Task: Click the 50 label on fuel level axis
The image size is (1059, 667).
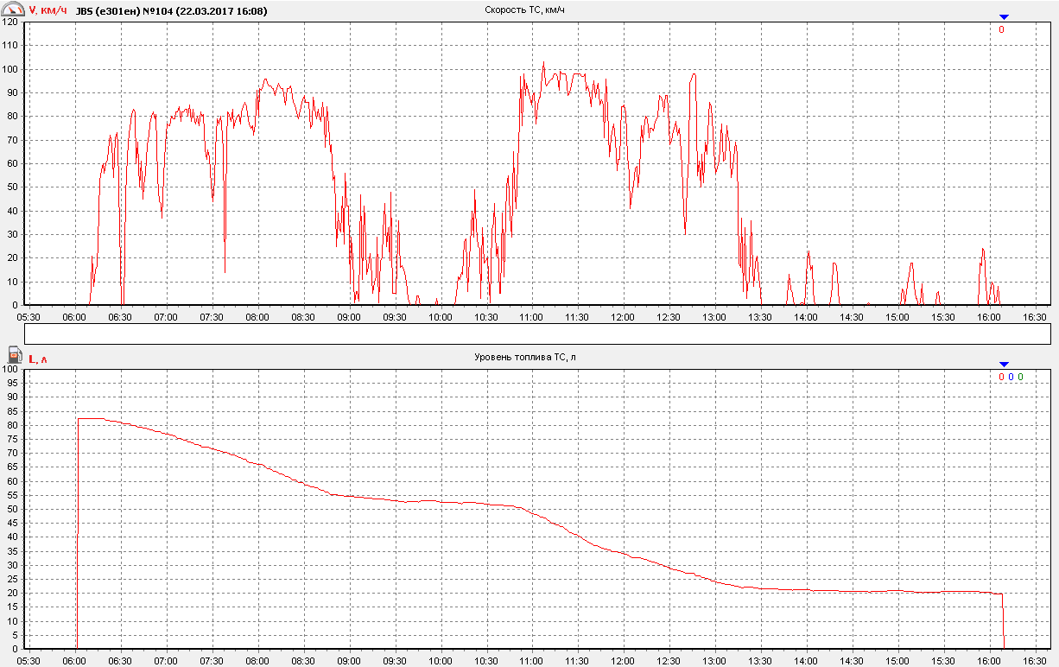Action: pyautogui.click(x=14, y=509)
